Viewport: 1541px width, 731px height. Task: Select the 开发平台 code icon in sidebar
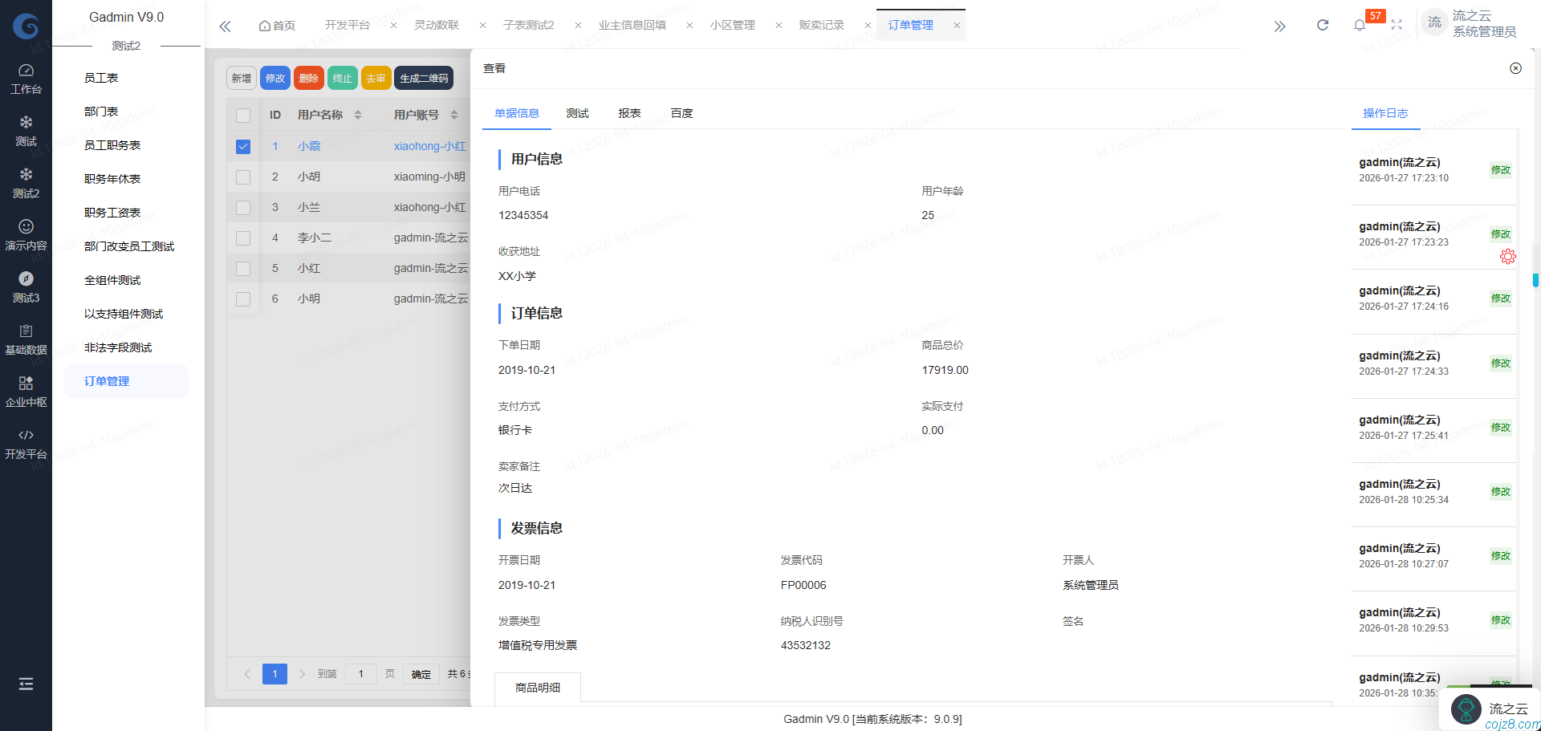26,441
